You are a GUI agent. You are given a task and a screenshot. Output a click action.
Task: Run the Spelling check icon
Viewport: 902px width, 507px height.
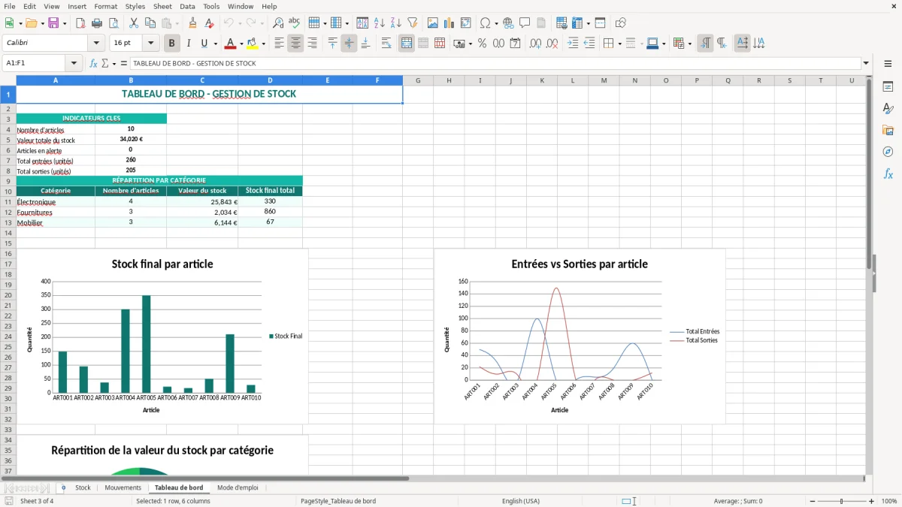click(x=295, y=23)
